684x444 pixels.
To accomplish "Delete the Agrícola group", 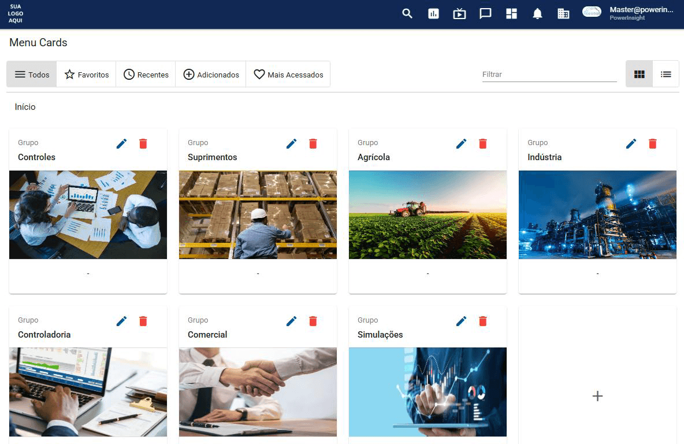I will [482, 143].
